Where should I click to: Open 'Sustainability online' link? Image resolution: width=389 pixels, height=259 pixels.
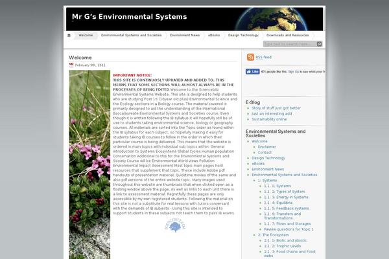[x=269, y=119]
